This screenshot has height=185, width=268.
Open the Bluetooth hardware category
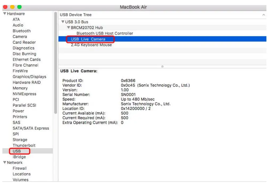[x=22, y=31]
